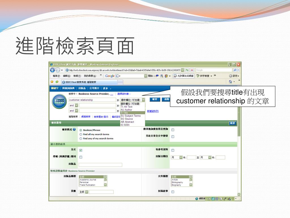The height and width of the screenshot is (218, 290).
Task: Click the red Stop icon beside address bar
Action: [x=192, y=70]
